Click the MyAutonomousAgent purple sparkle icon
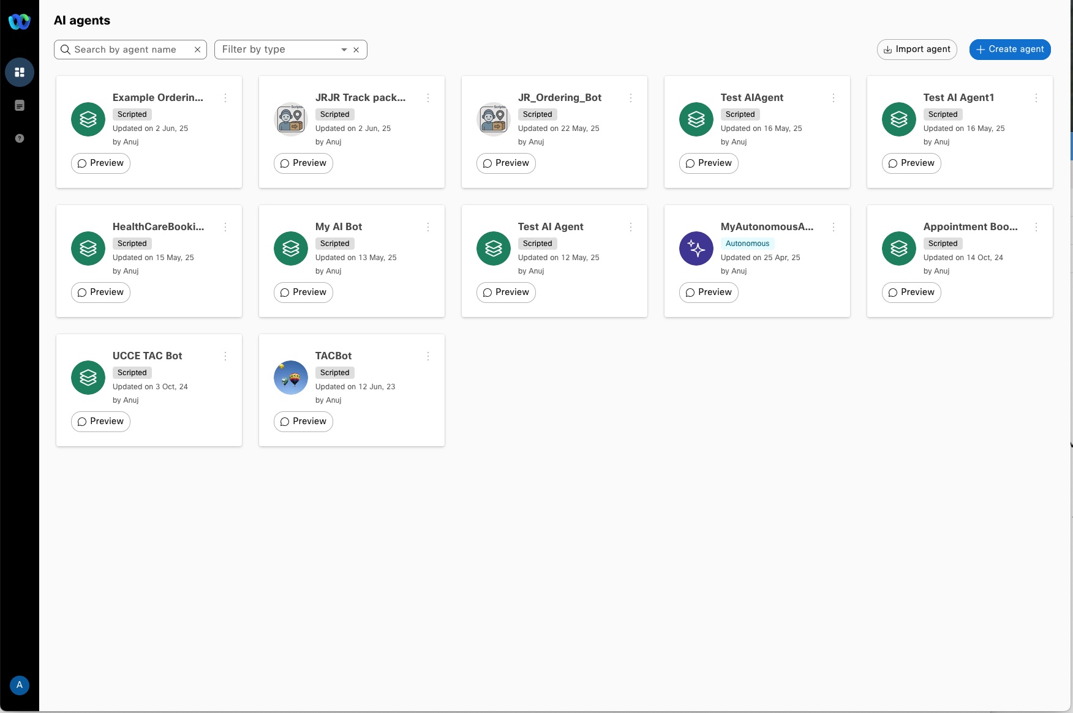Viewport: 1073px width, 713px height. coord(696,248)
